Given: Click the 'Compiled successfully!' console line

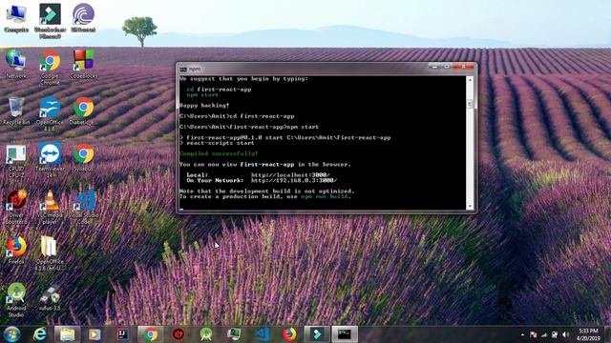Looking at the screenshot, I should coord(219,153).
